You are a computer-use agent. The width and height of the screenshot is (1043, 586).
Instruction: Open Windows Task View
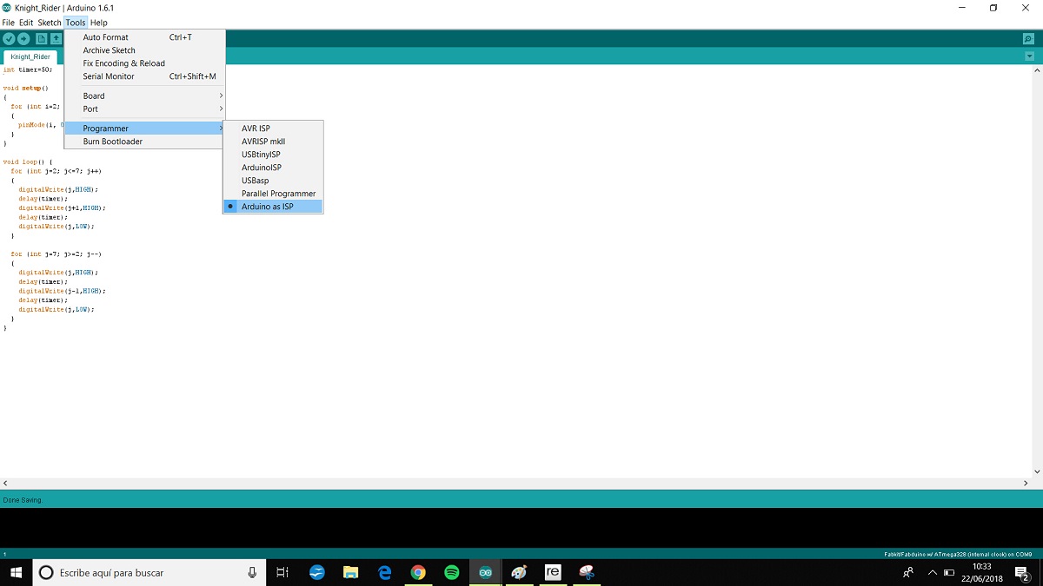click(x=282, y=572)
